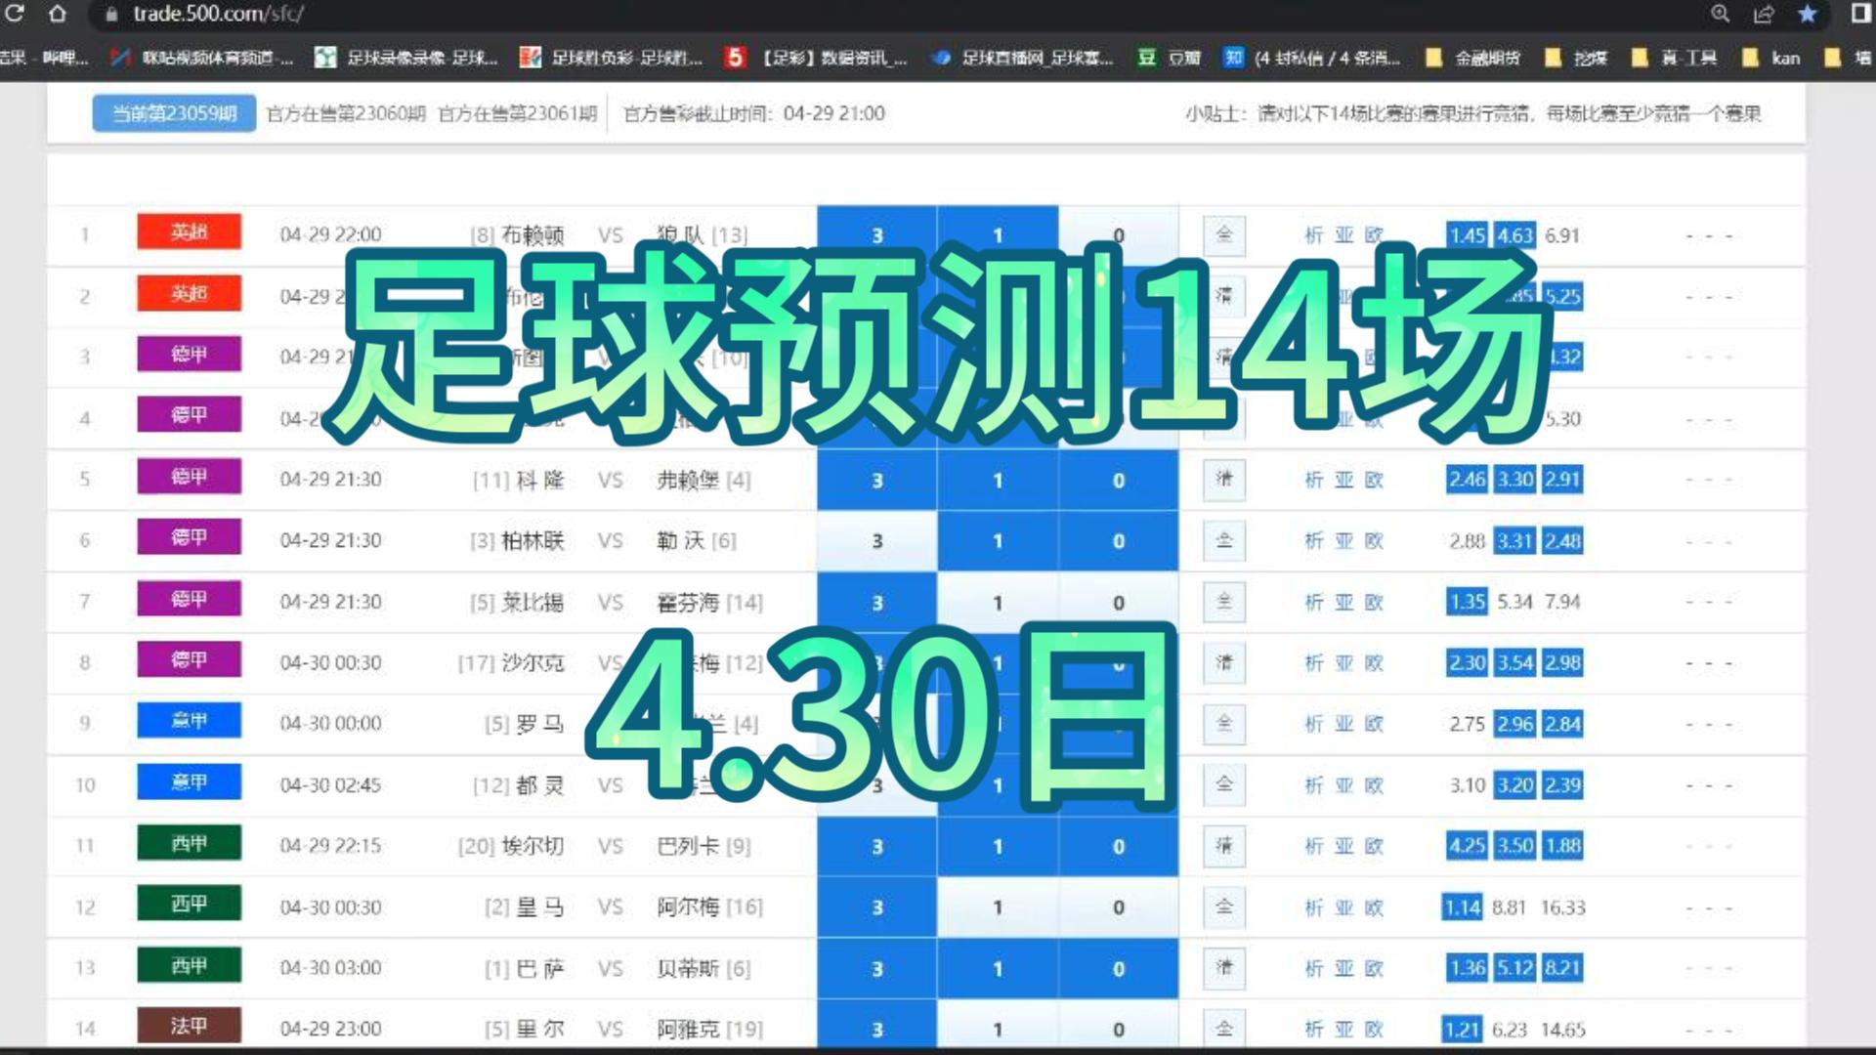This screenshot has width=1876, height=1055.
Task: Click the 法甲 badge for 里尔 match
Action: pyautogui.click(x=189, y=1026)
